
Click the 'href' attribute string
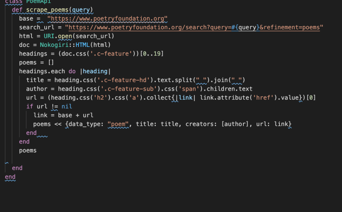click(263, 98)
